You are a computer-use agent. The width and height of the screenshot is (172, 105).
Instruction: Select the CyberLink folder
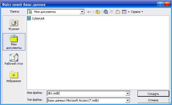(x=36, y=18)
